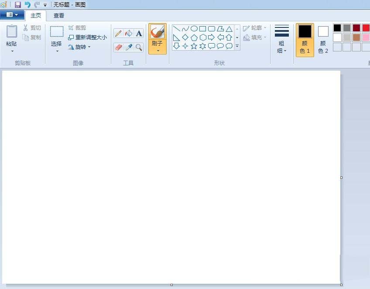
Task: Pick the dark red palette swatch
Action: [x=356, y=28]
